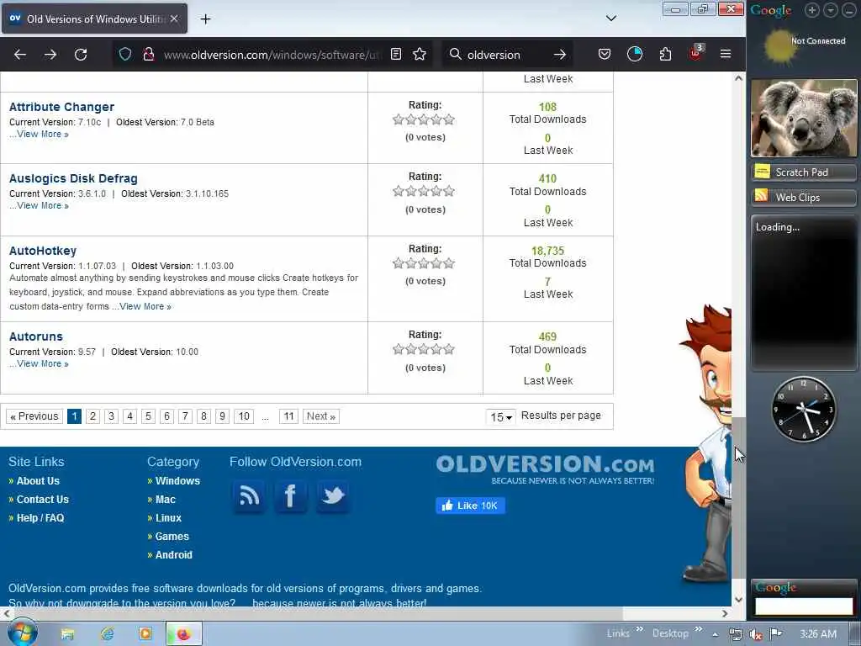Close the Old Versions tab
The width and height of the screenshot is (861, 646).
(x=174, y=19)
